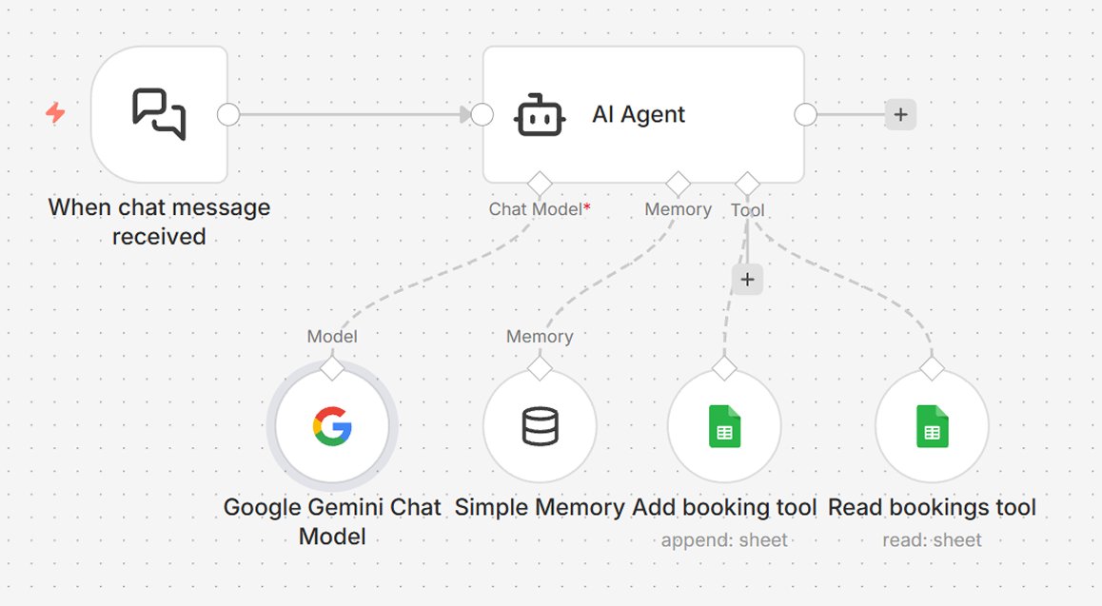The height and width of the screenshot is (606, 1102).
Task: Add another tool via the Tool plus button
Action: 747,280
